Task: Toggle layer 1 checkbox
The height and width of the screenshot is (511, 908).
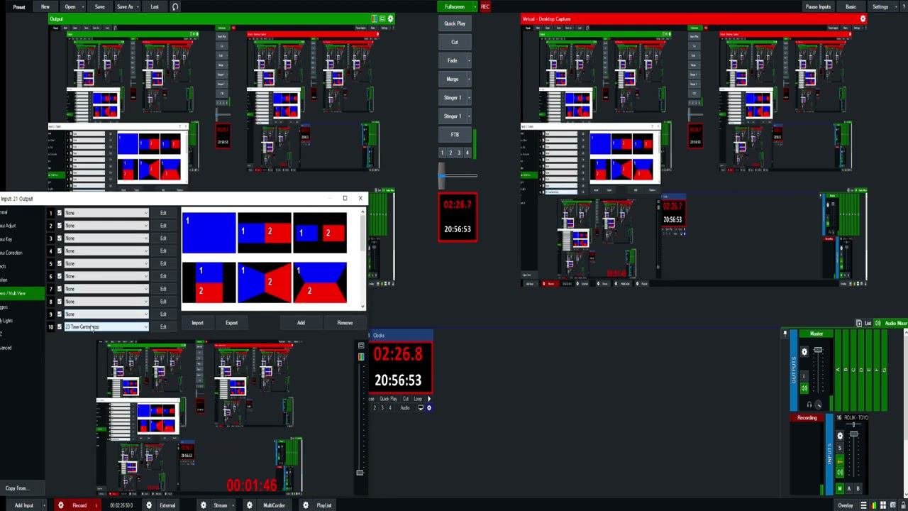Action: (60, 213)
